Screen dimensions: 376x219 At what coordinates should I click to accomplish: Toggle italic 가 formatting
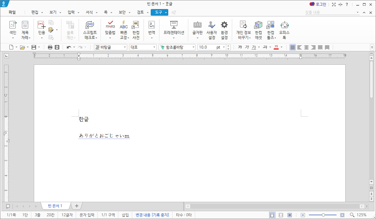pyautogui.click(x=247, y=47)
